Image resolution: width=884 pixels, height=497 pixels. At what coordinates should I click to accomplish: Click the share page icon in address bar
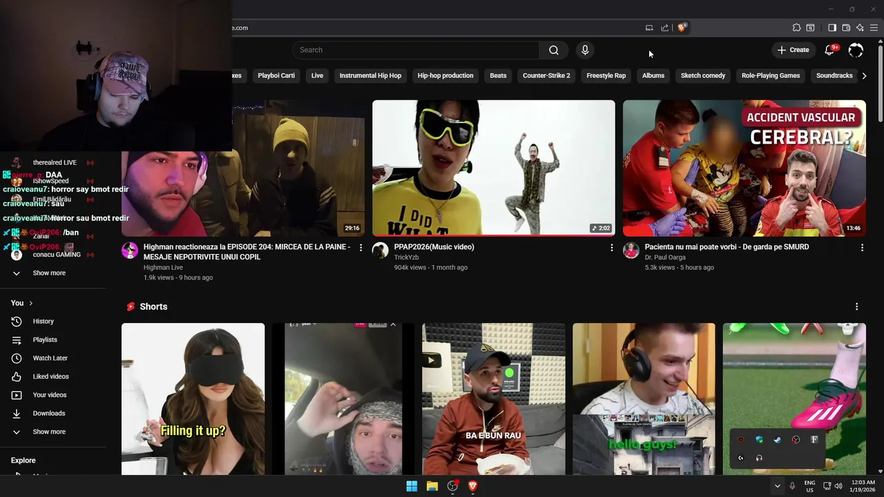coord(664,28)
